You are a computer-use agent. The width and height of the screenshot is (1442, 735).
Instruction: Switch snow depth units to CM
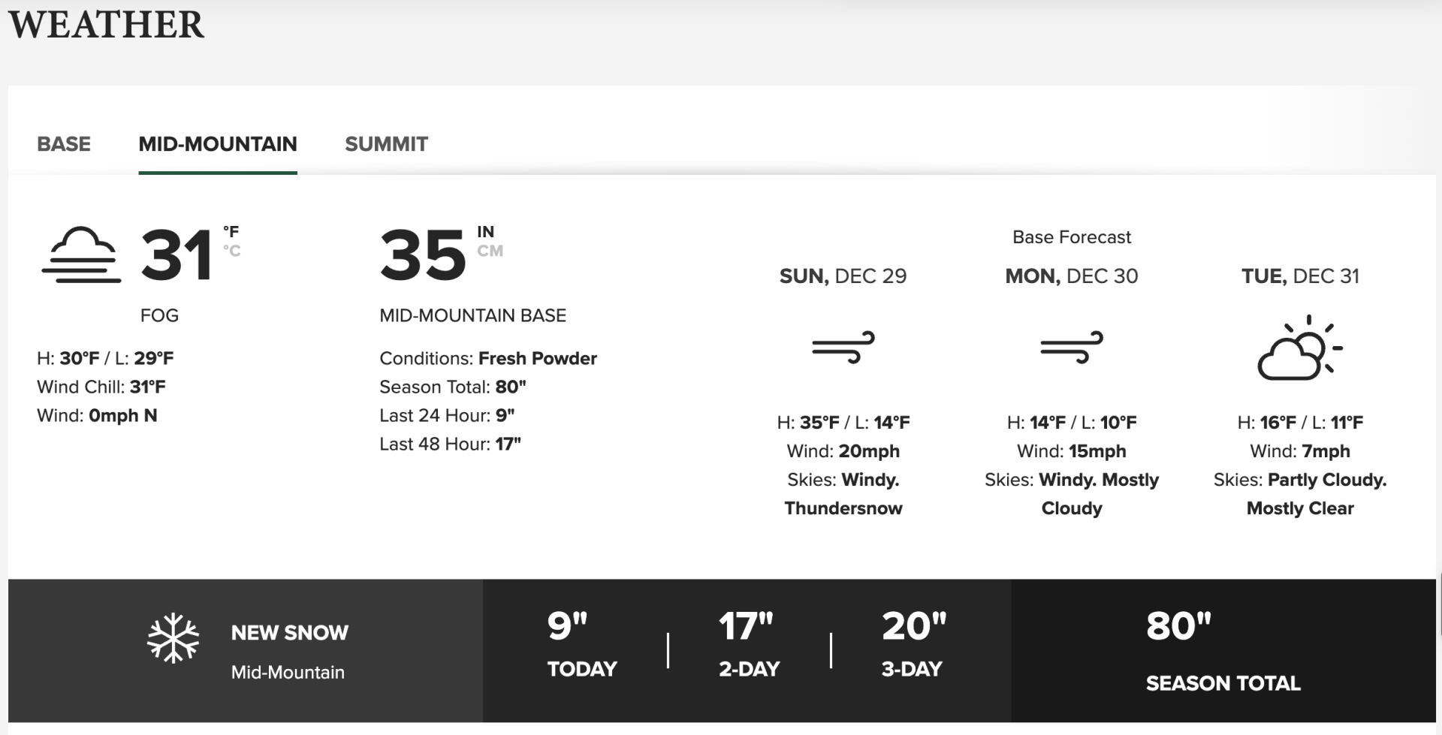[490, 251]
